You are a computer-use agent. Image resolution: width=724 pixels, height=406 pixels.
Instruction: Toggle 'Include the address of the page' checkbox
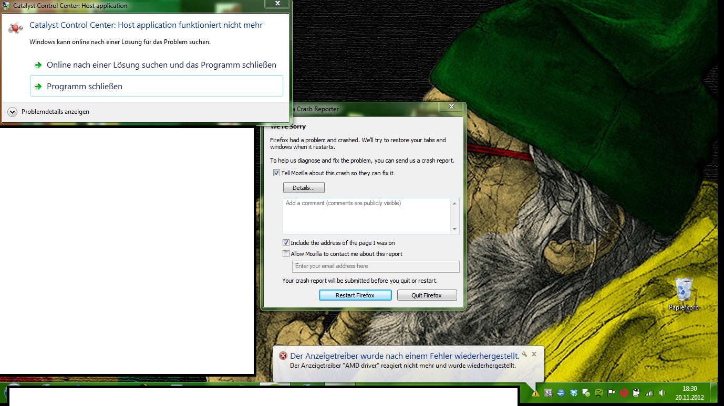[x=286, y=243]
